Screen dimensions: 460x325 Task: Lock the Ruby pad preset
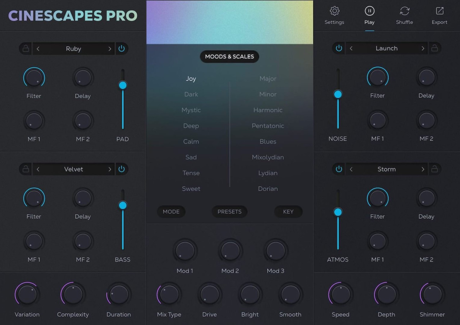pos(26,49)
